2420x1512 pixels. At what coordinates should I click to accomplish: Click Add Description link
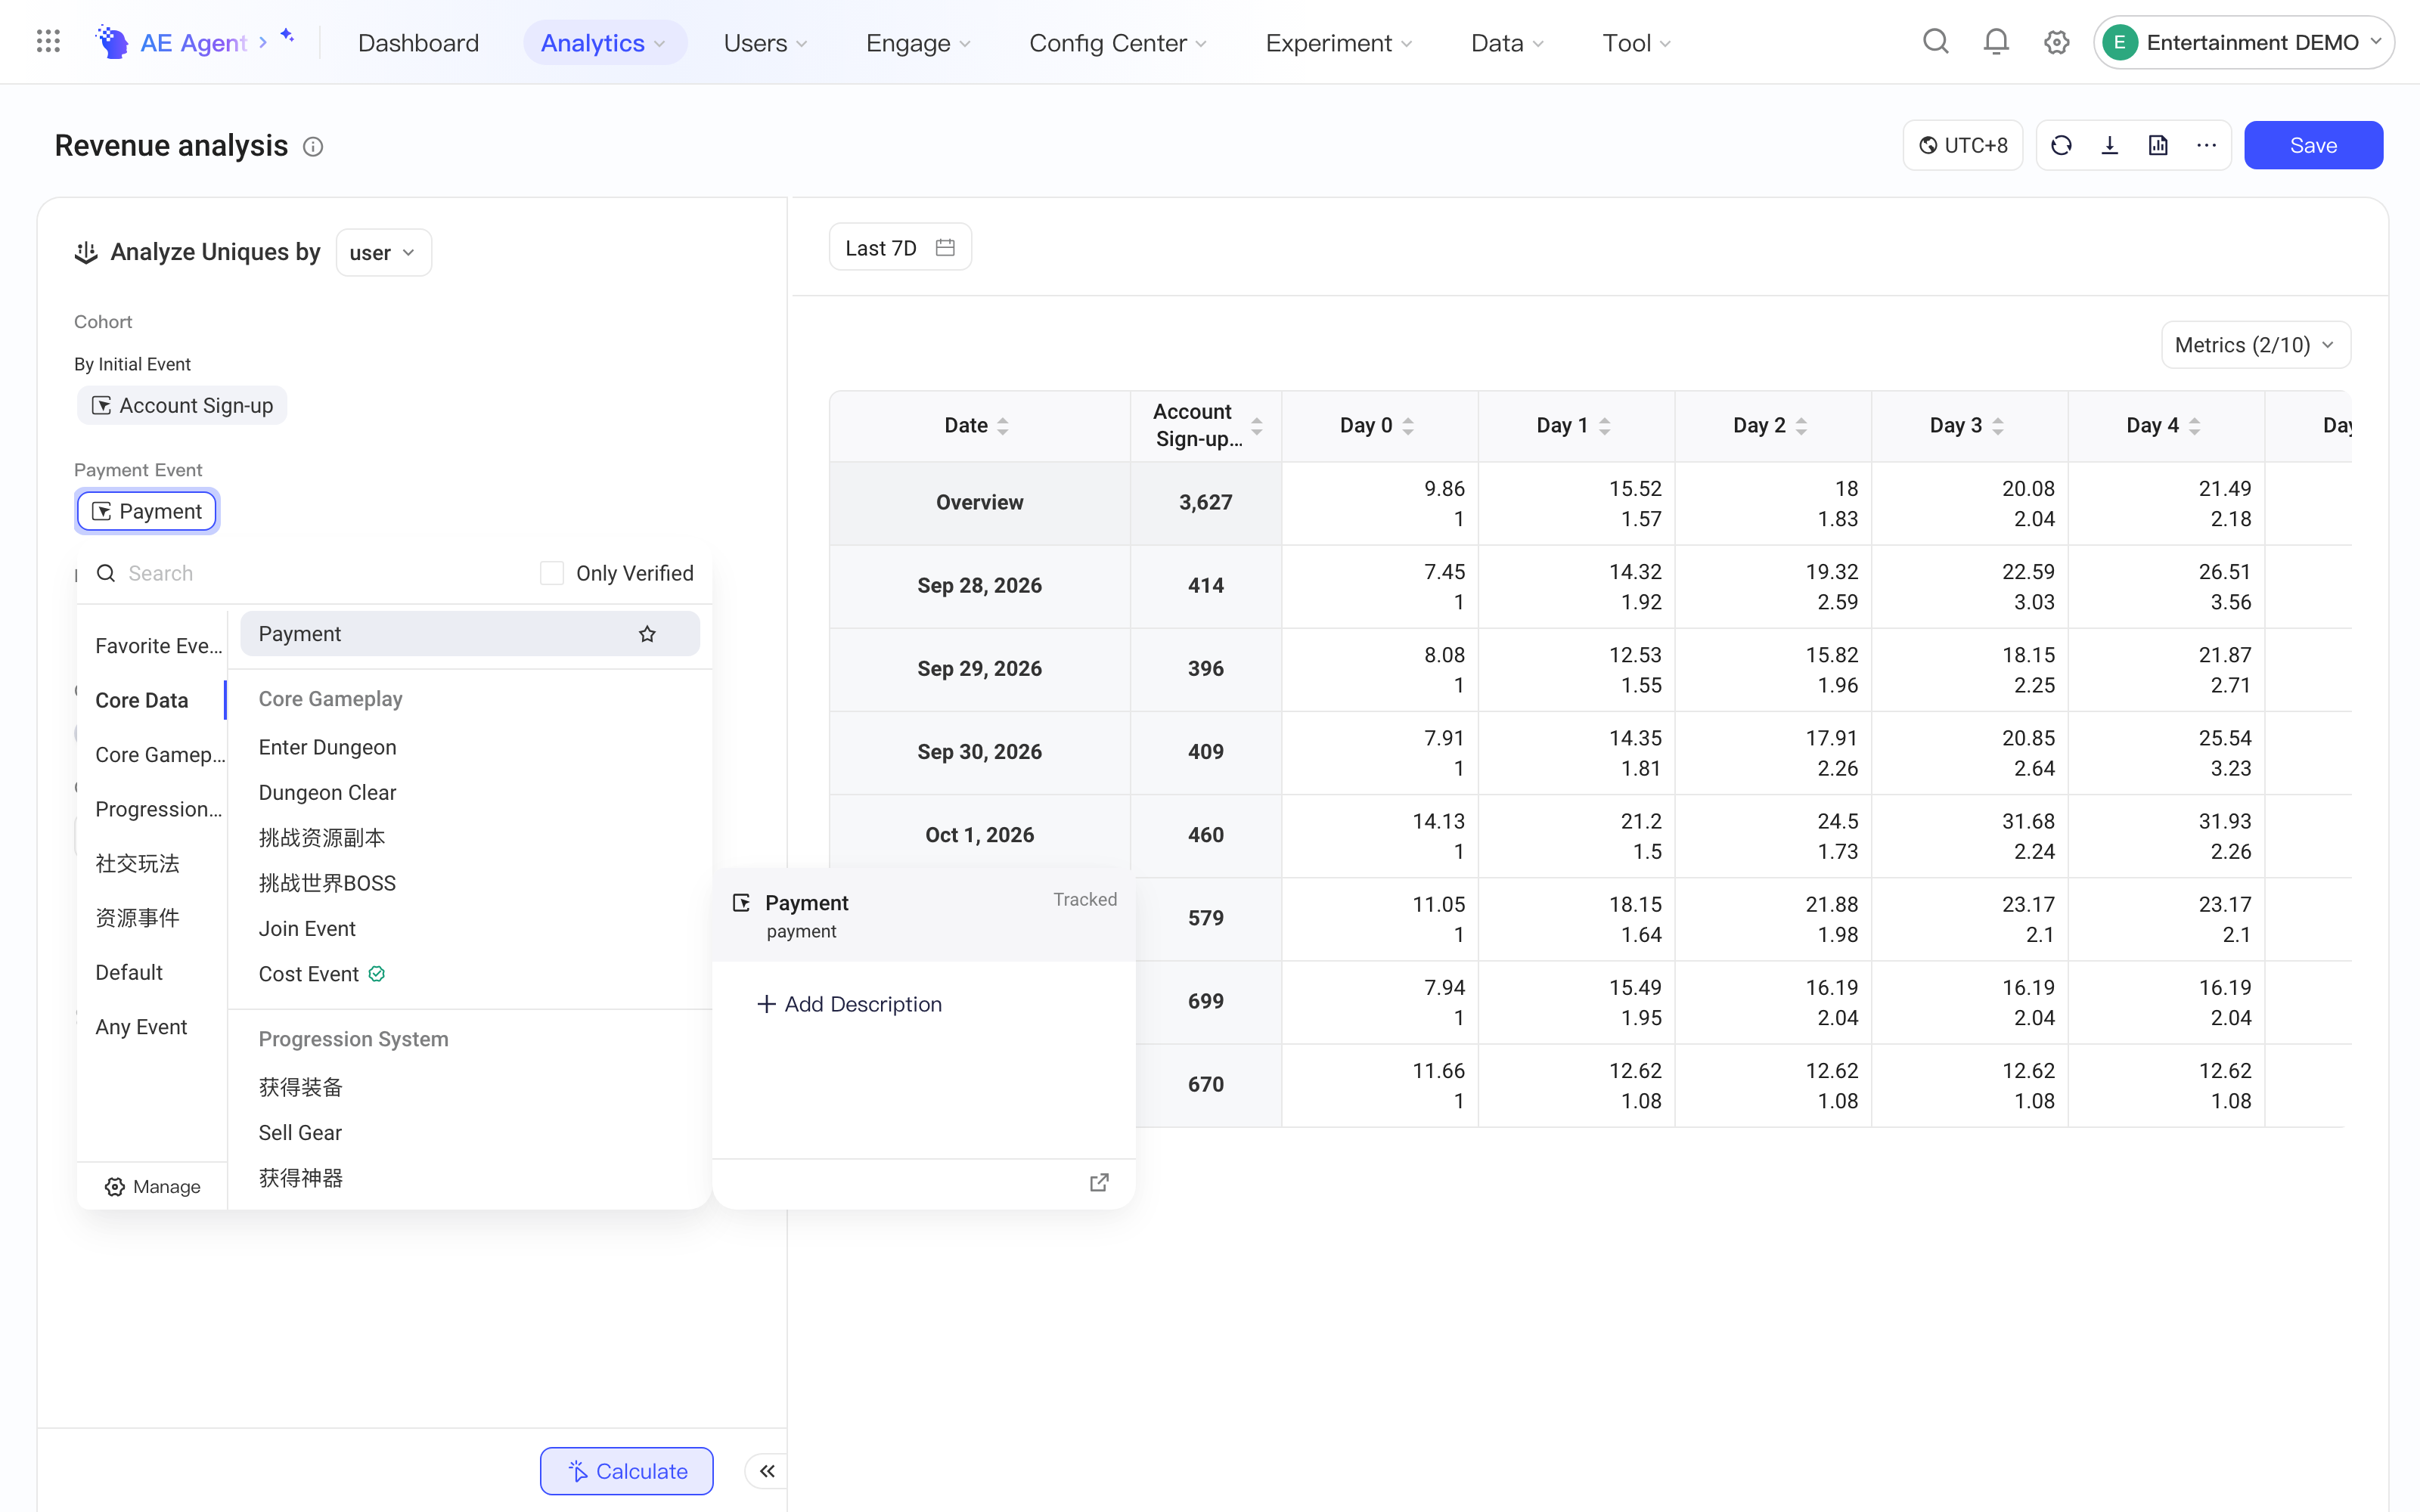tap(849, 1004)
